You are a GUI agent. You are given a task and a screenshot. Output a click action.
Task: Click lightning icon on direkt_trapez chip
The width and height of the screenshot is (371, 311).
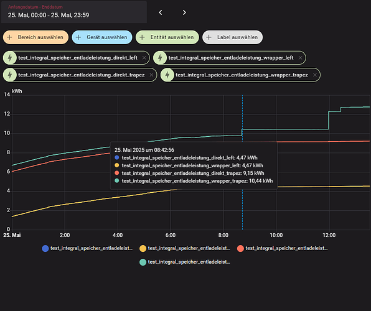(x=10, y=75)
